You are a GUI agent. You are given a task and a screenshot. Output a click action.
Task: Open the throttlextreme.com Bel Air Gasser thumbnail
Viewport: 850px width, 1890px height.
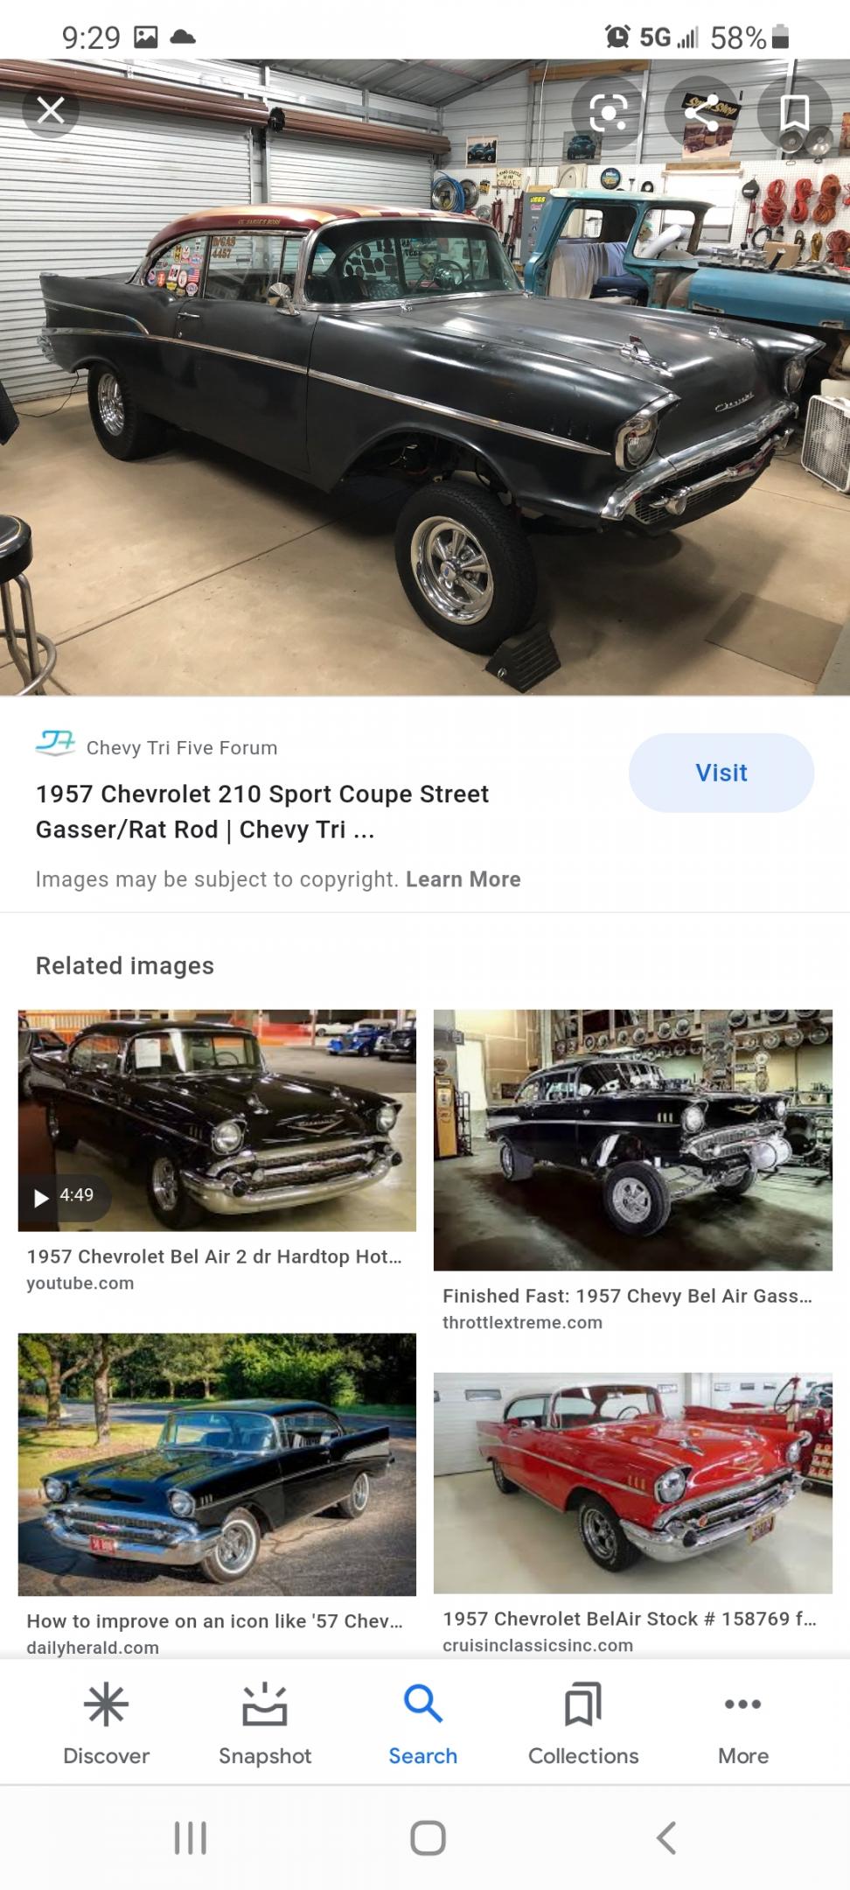coord(632,1139)
